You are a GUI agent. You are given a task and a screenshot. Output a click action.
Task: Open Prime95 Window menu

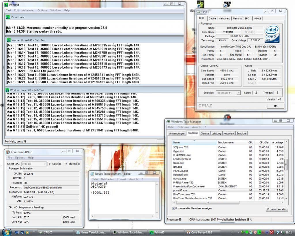coord(55,10)
